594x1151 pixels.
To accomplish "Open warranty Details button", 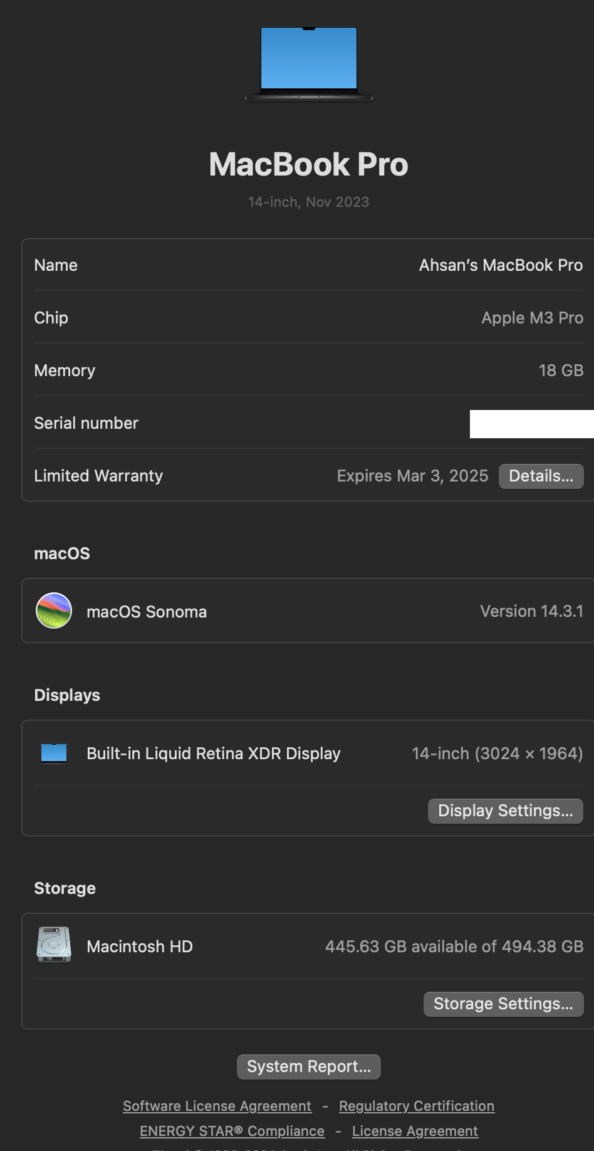I will [541, 476].
